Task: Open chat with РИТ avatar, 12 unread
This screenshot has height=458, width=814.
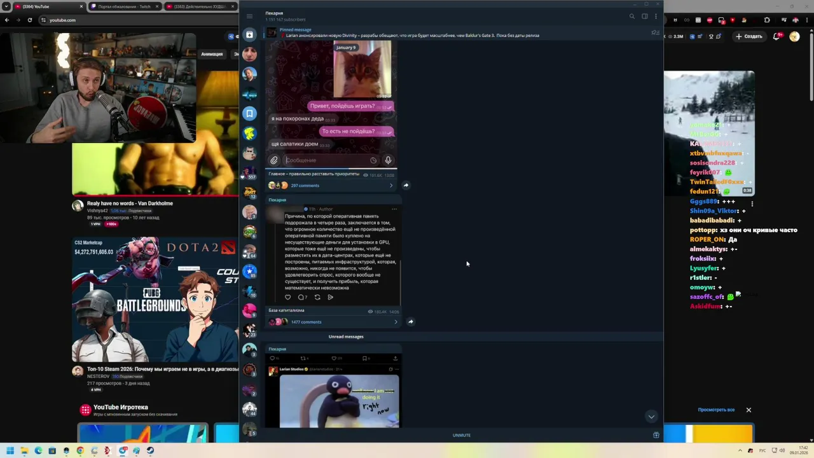Action: coord(249,192)
